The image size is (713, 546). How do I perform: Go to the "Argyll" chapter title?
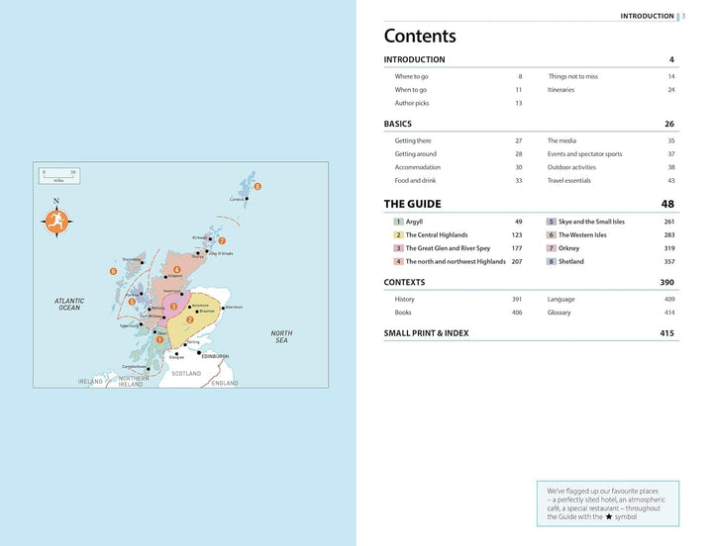click(x=414, y=222)
